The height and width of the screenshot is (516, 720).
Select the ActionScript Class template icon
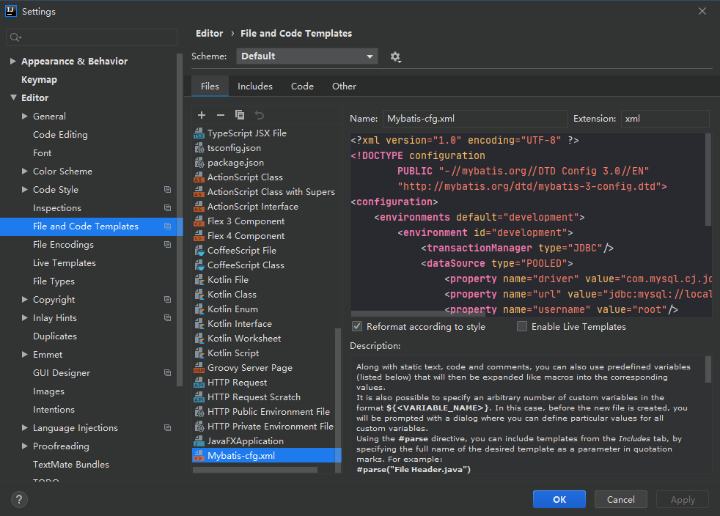click(199, 177)
